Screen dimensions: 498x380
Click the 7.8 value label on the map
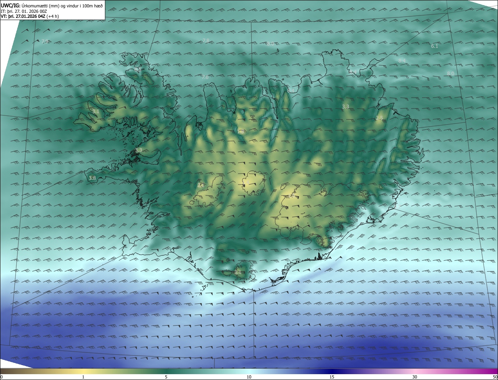tap(206, 40)
